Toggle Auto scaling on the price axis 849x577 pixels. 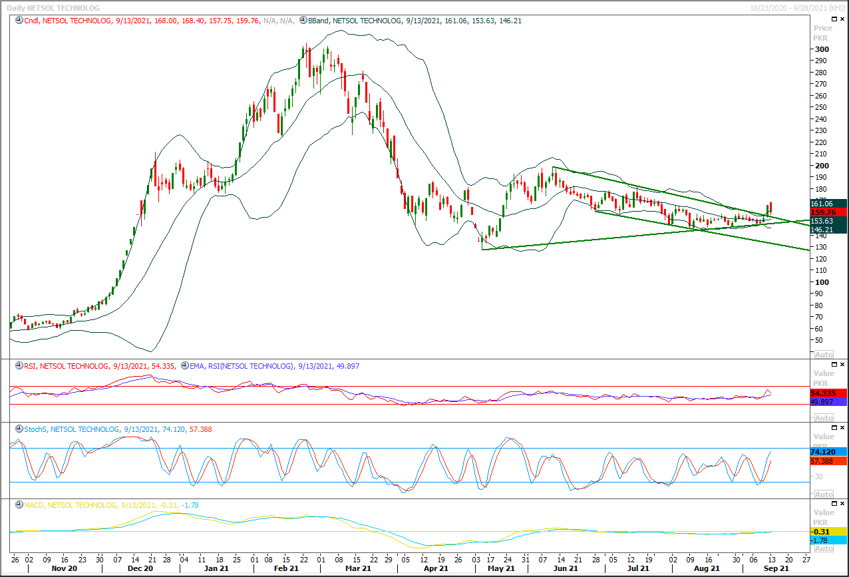click(823, 355)
